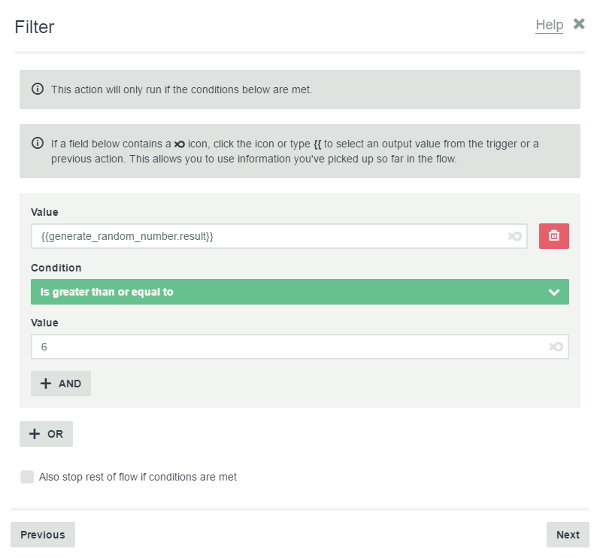
Task: Open the Help link
Action: pos(549,26)
